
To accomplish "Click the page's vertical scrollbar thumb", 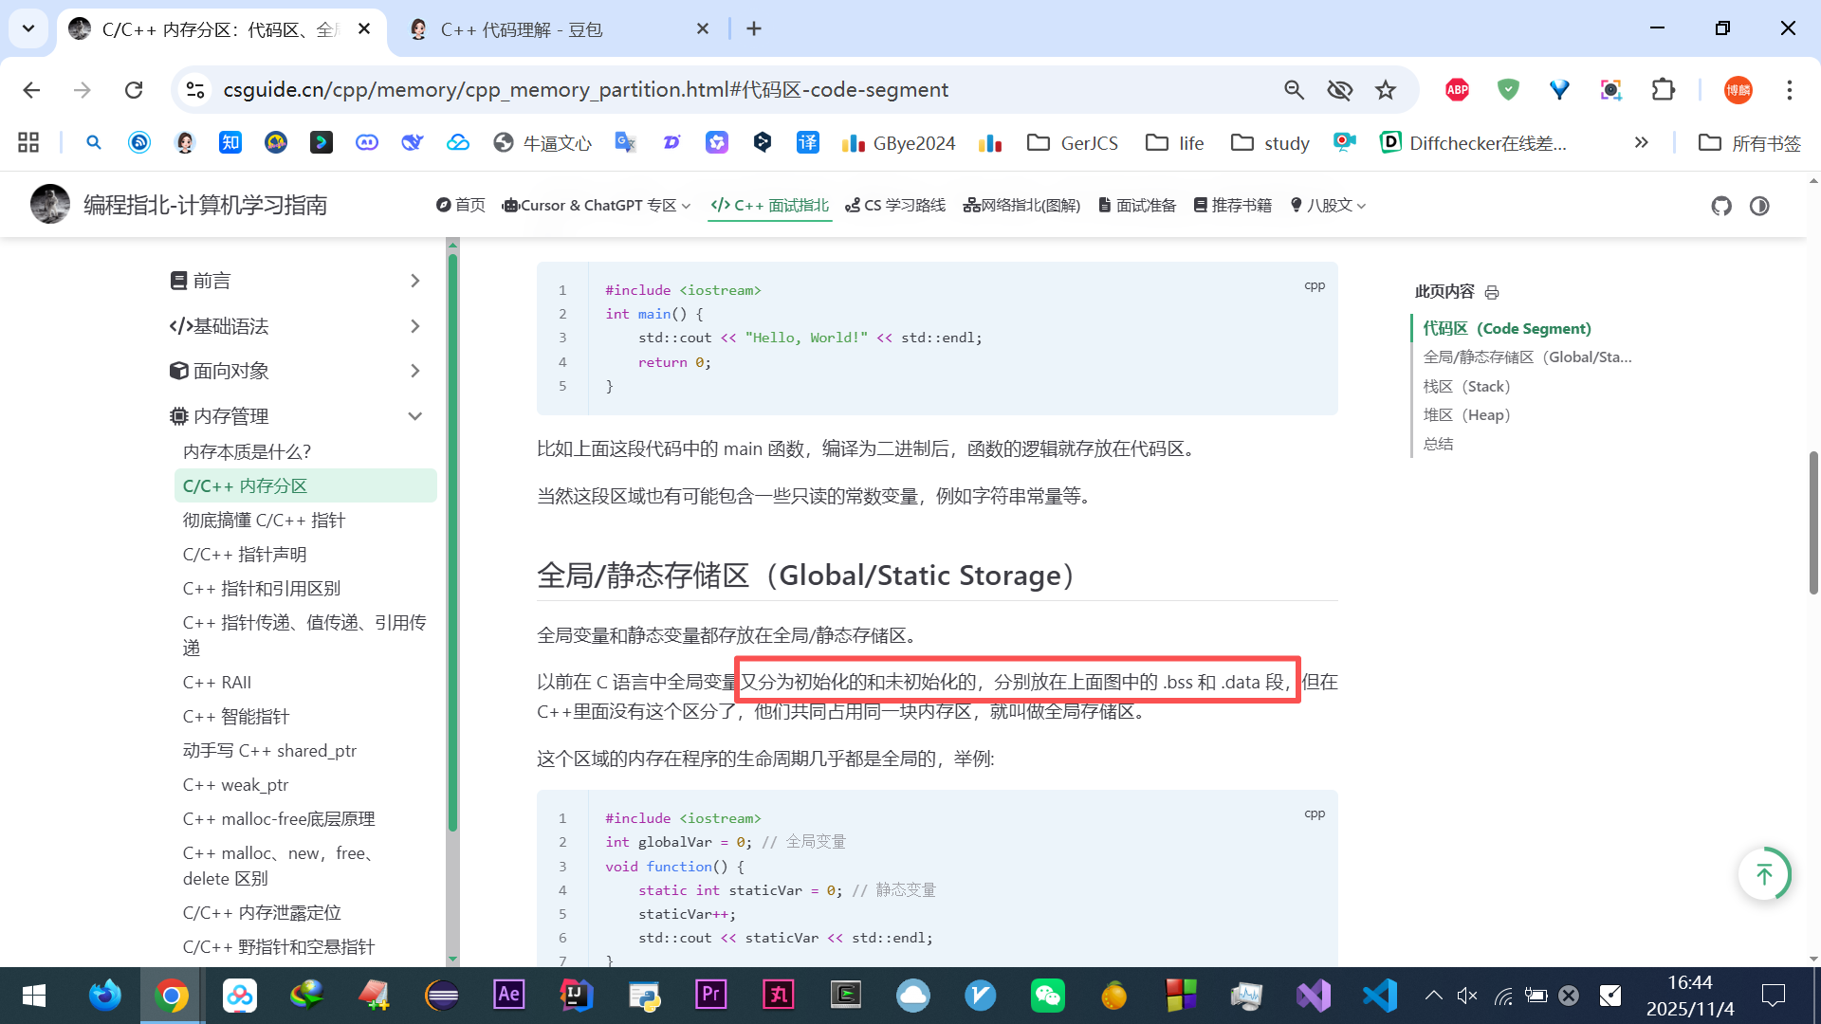I will pos(1812,521).
